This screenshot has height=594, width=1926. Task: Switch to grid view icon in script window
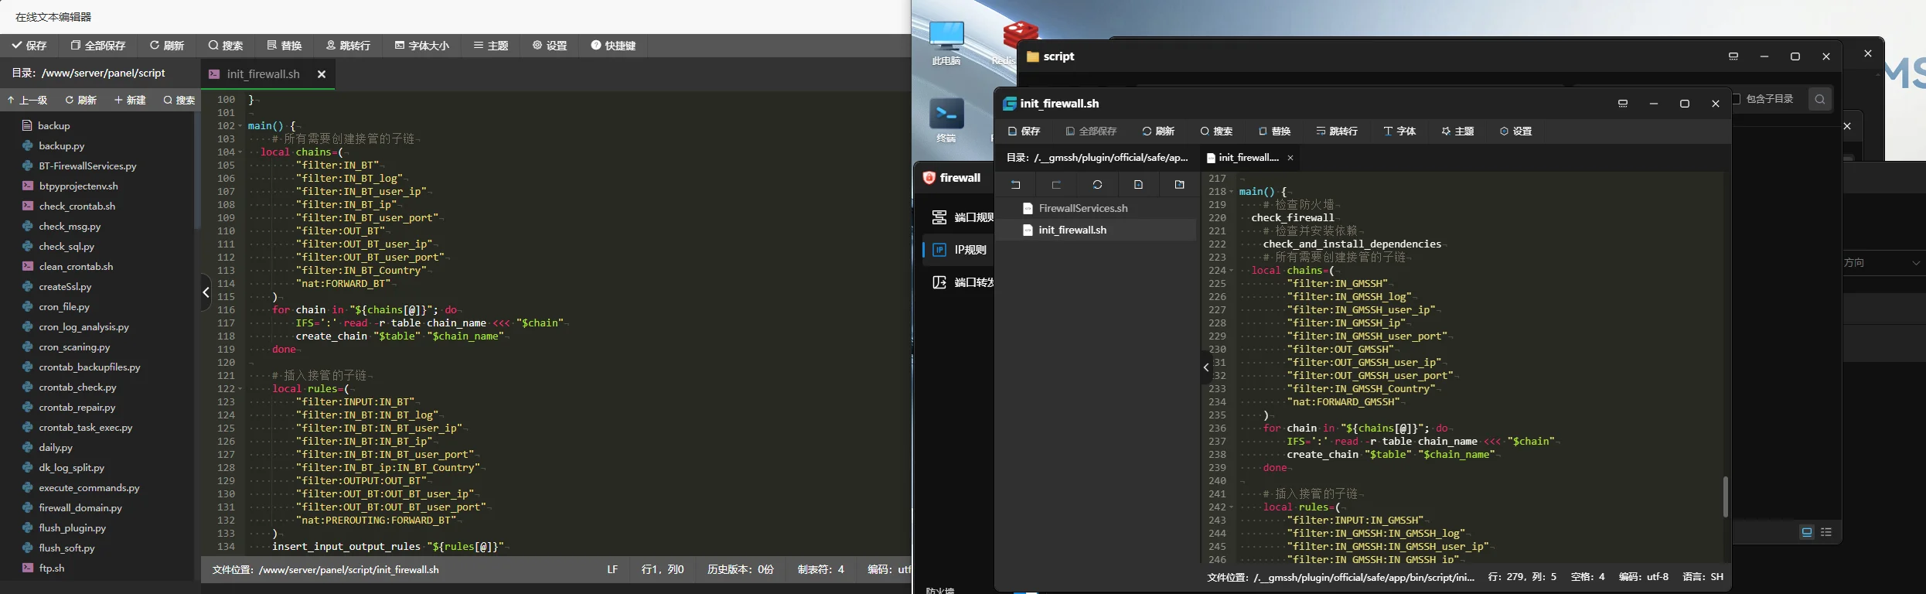click(1807, 532)
